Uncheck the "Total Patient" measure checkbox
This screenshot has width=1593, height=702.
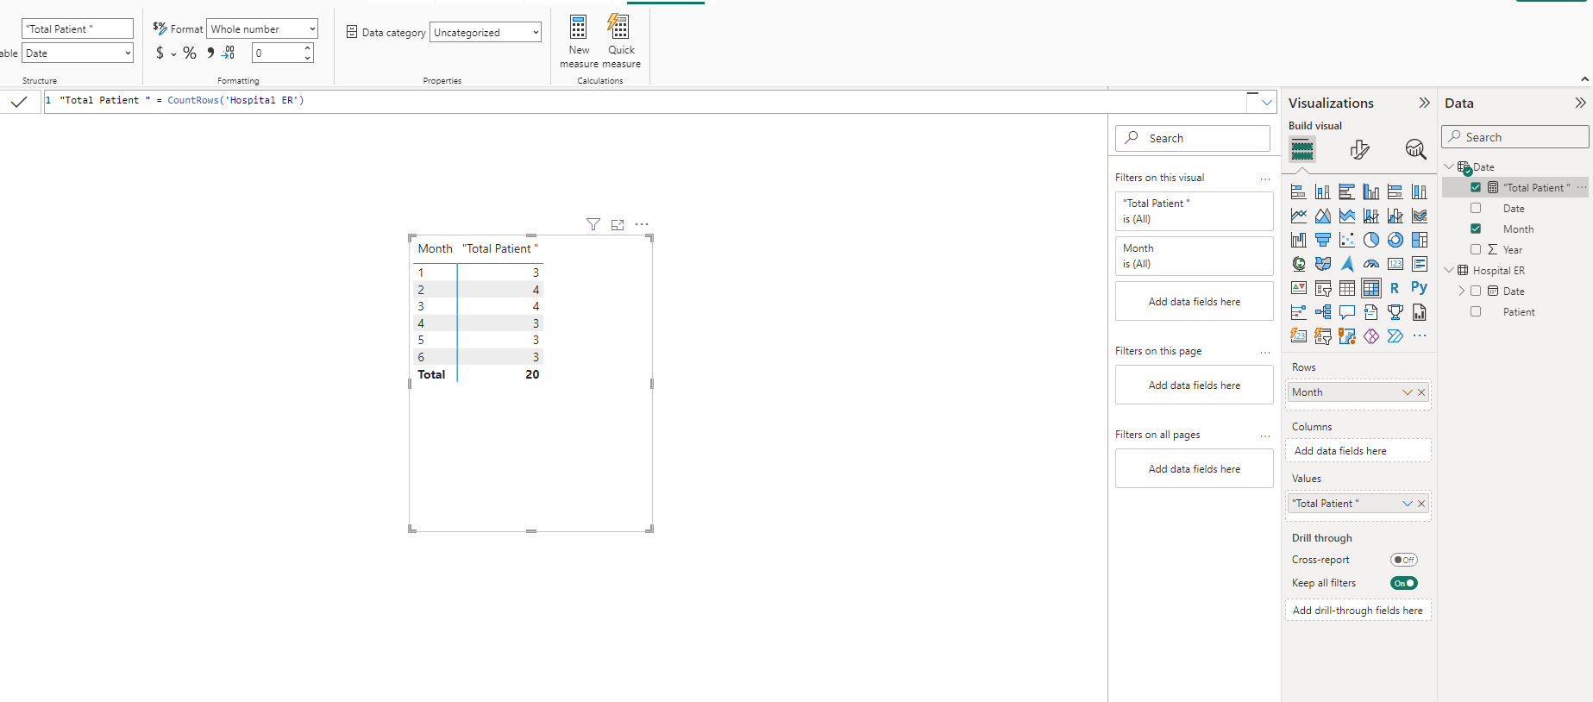pyautogui.click(x=1476, y=188)
